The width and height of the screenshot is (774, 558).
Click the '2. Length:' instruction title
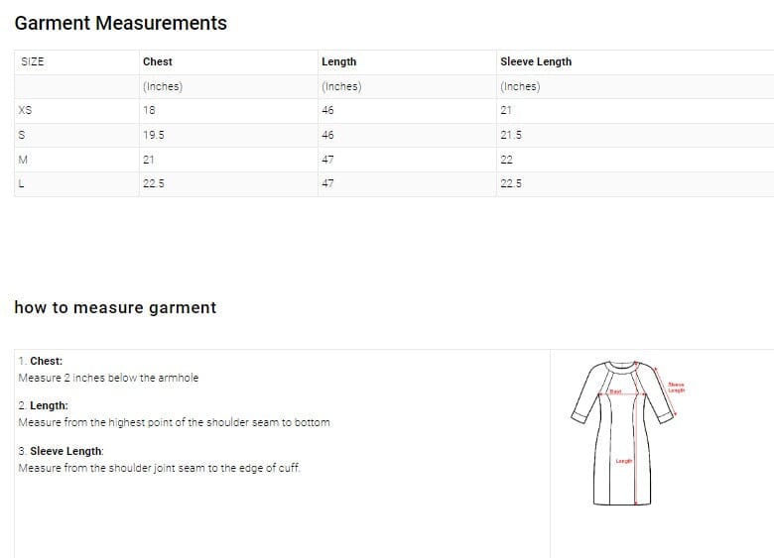coord(44,406)
